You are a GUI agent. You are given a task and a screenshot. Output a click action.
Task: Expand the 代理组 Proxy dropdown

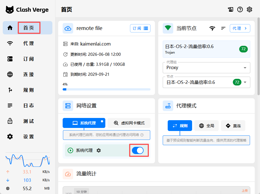(x=207, y=68)
